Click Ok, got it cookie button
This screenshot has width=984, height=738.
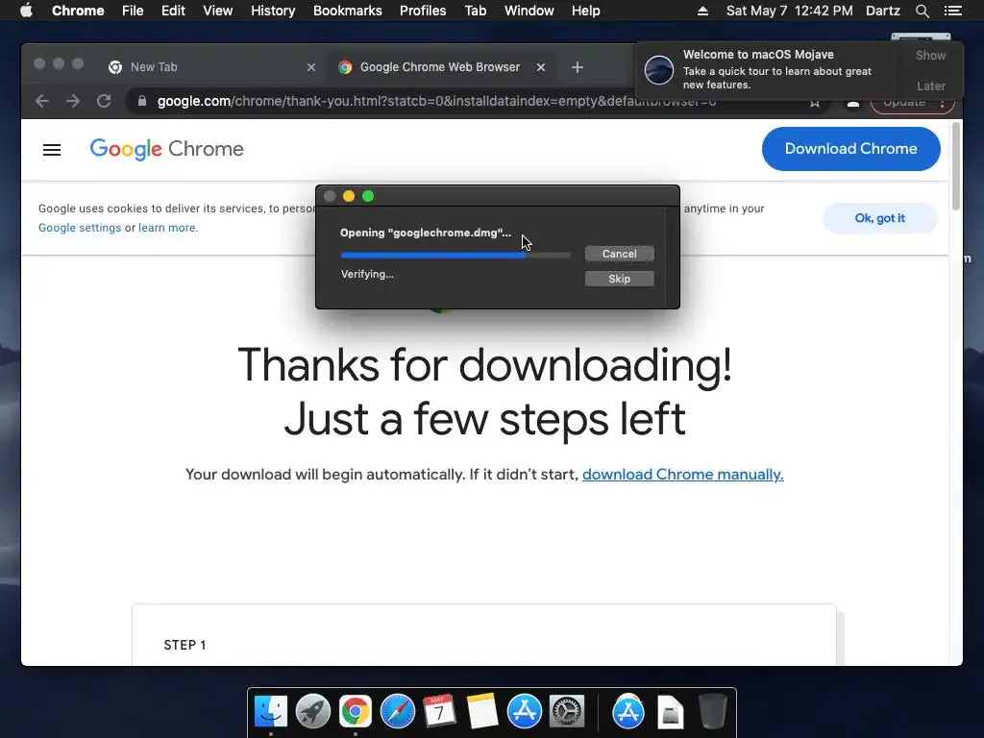pos(880,218)
